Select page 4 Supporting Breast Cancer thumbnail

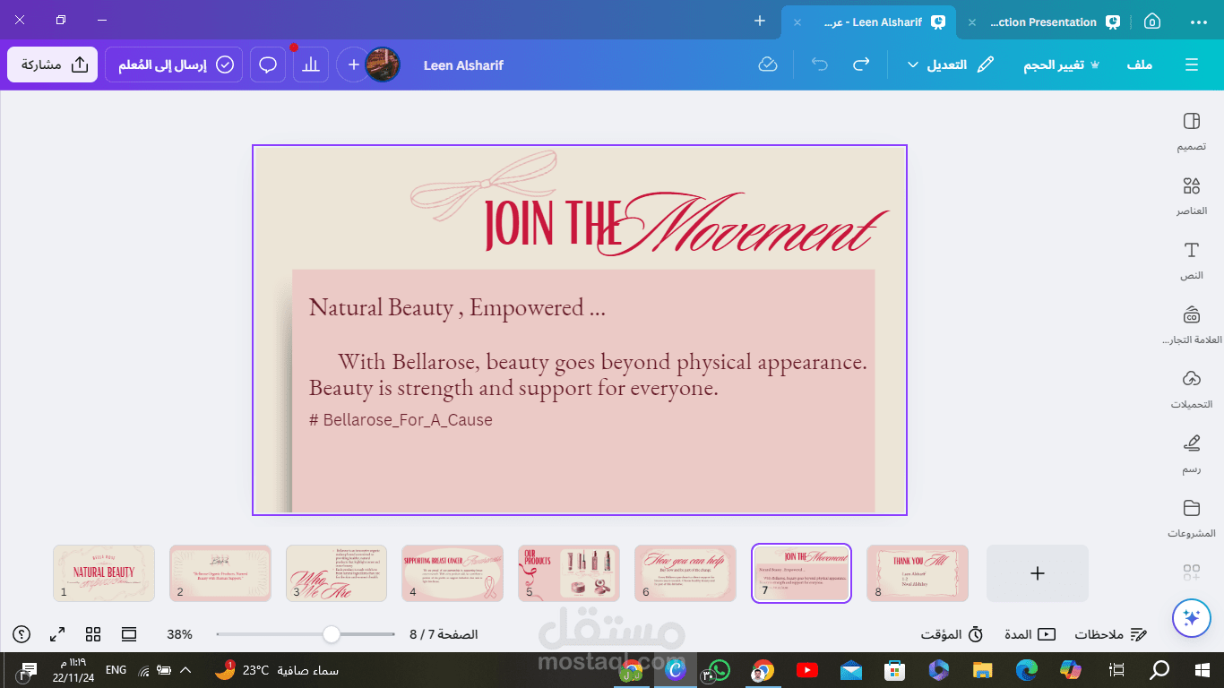(453, 573)
